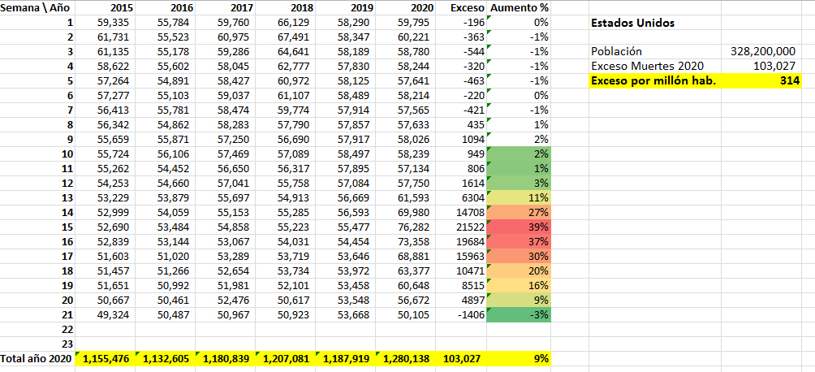Click the excess value 15963

pos(461,256)
